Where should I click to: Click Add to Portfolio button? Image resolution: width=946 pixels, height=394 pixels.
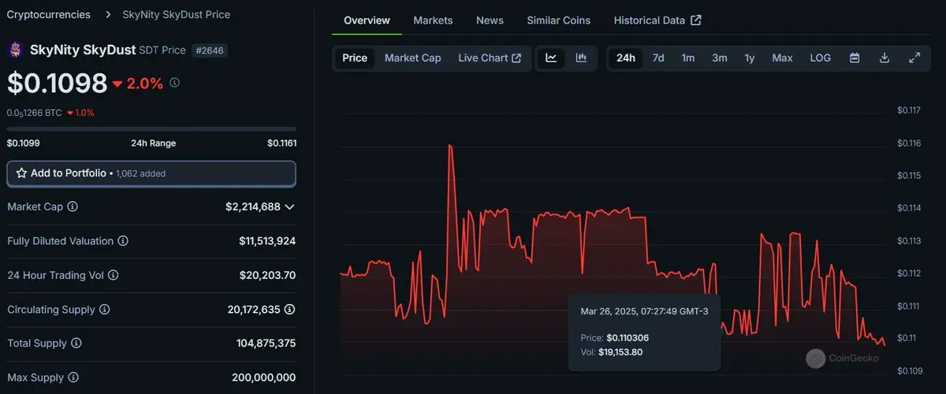(151, 173)
